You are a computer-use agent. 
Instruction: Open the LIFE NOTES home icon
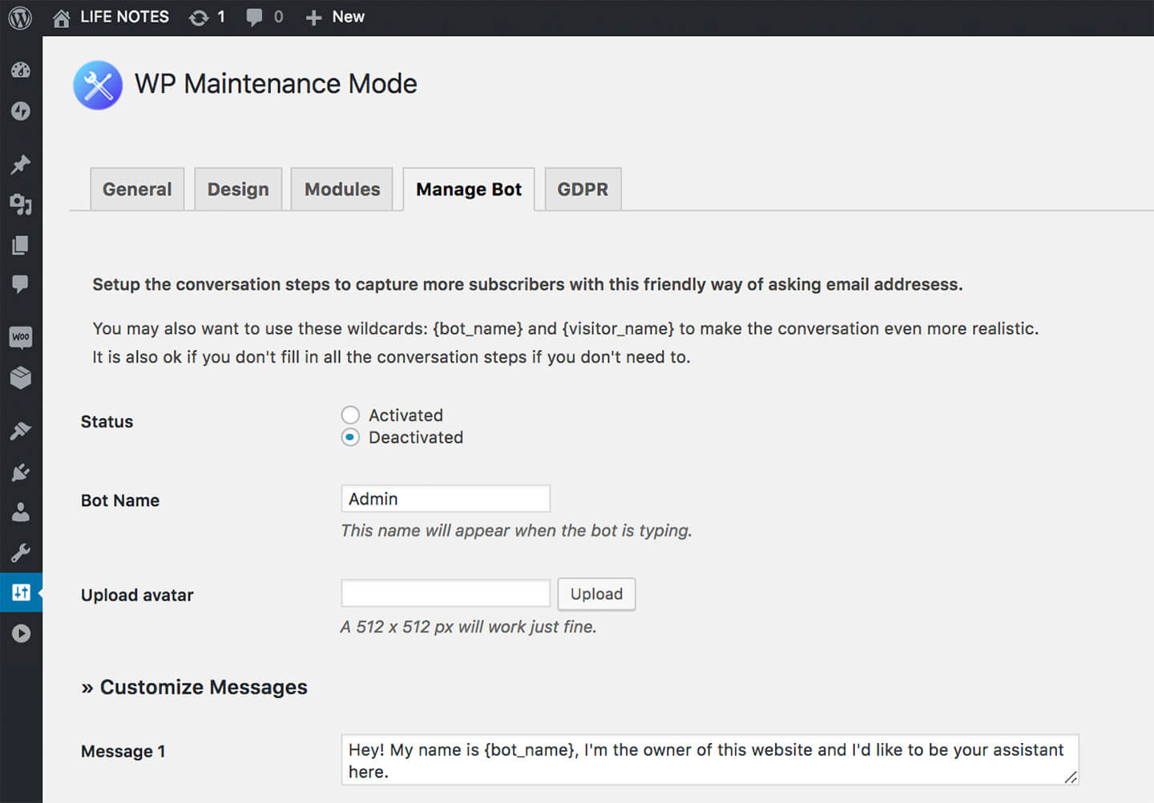[x=61, y=18]
